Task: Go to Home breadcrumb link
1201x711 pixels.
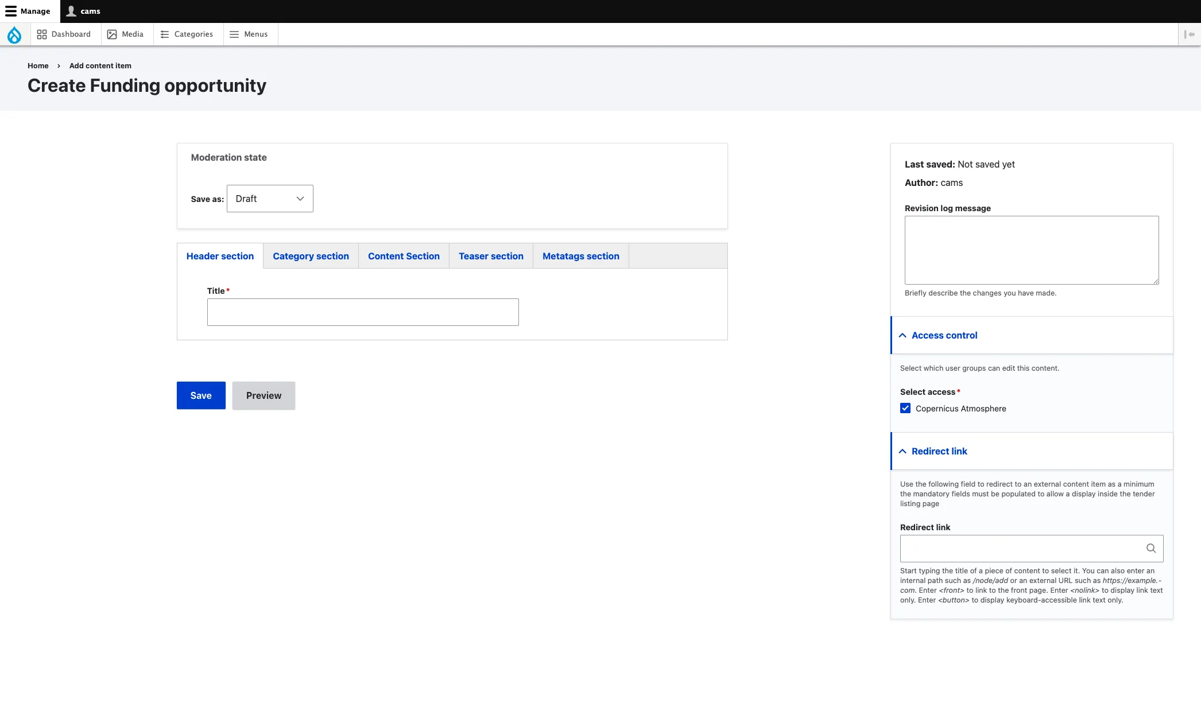Action: (38, 66)
